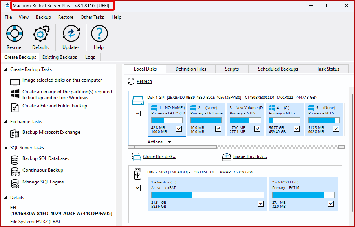355x227 pixels.
Task: Collapse the SQL Server Tasks group
Action: [x=6, y=148]
